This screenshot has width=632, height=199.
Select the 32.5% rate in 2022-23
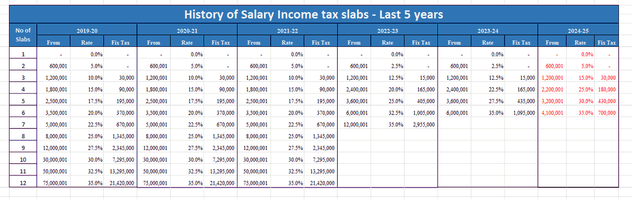tap(396, 113)
